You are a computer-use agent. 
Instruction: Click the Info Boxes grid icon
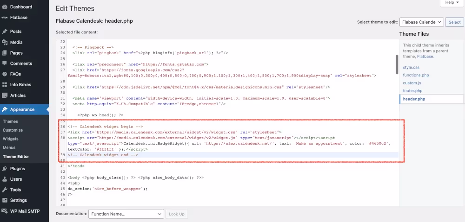[5, 85]
